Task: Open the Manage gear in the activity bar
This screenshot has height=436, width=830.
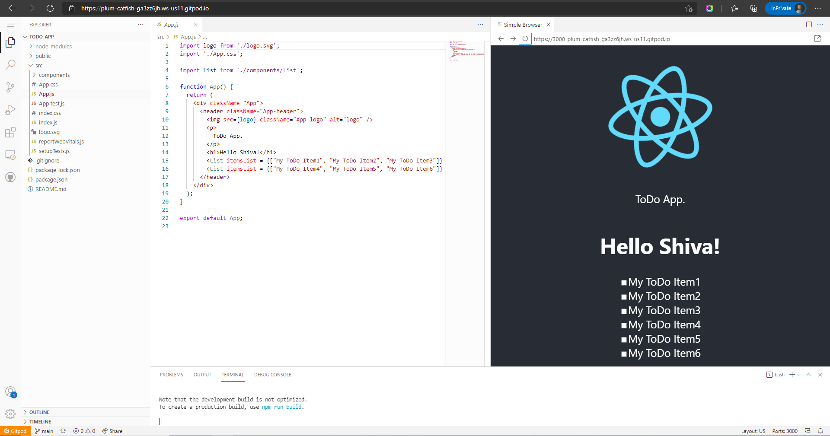Action: (10, 413)
